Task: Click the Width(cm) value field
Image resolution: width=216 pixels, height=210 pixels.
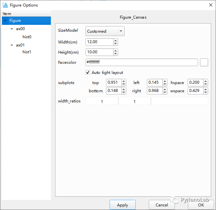Action: (100, 42)
